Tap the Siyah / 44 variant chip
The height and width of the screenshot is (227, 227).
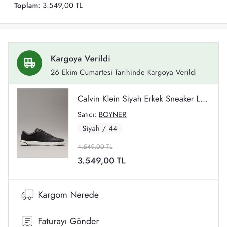pos(100,129)
